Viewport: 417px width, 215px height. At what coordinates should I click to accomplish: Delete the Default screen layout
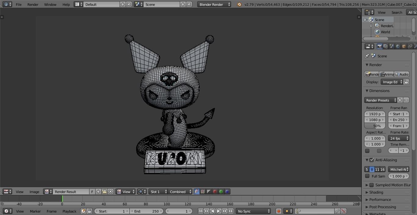pos(129,4)
